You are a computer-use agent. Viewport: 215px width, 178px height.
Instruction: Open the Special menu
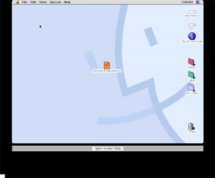[x=55, y=2]
